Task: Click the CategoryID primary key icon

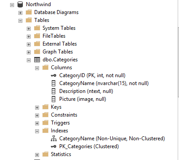Action: click(x=54, y=75)
